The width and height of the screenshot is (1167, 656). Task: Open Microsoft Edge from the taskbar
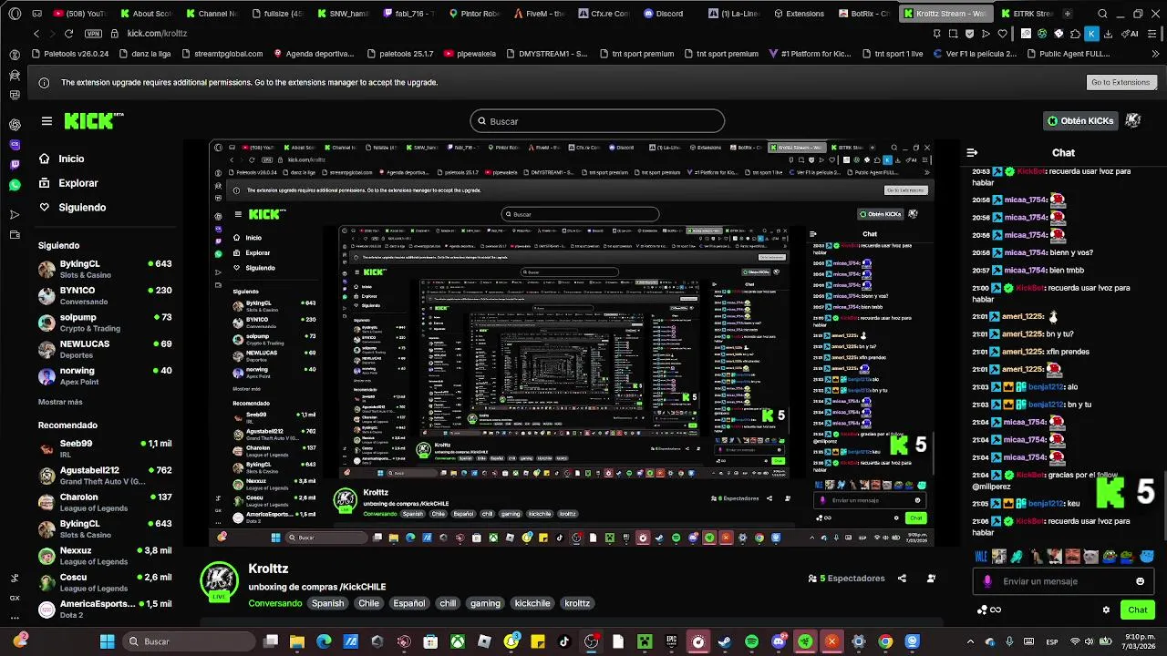(324, 641)
